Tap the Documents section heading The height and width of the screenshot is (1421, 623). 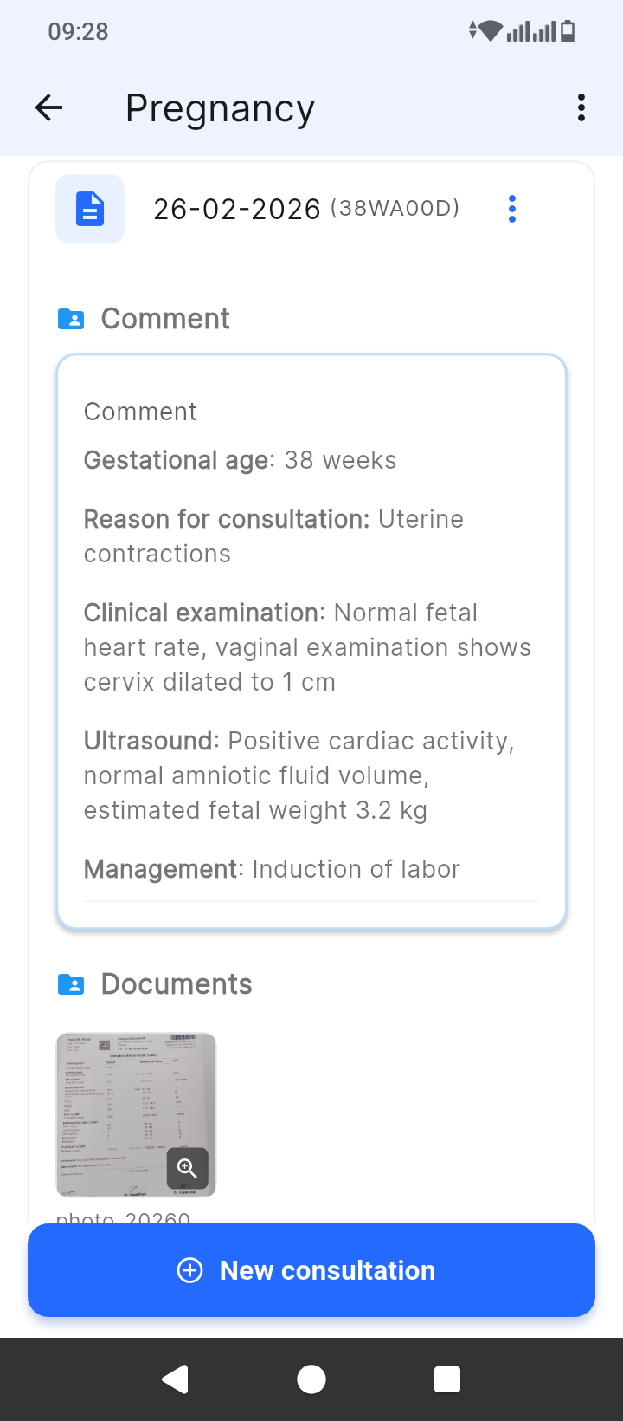pos(177,984)
